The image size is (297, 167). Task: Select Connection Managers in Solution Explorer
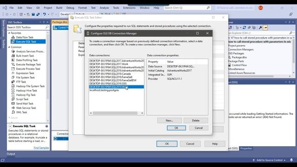click(240, 50)
